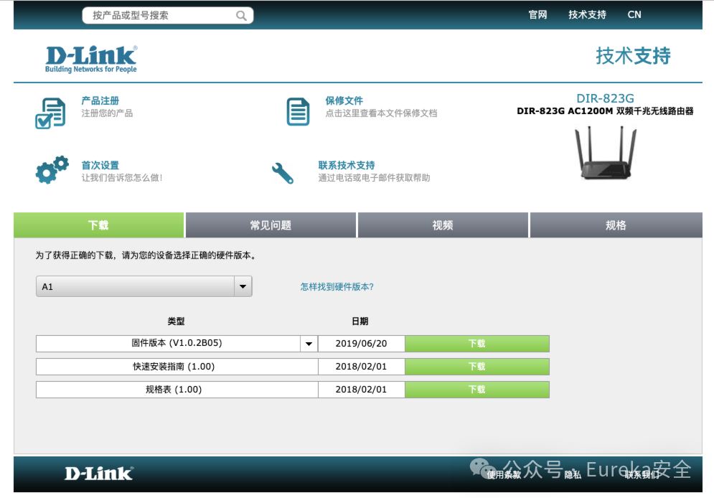Open the 怎样找到硬件版本? help link

click(337, 287)
